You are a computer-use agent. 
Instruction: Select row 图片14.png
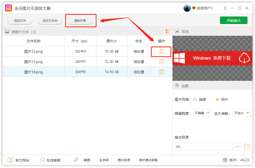87,72
